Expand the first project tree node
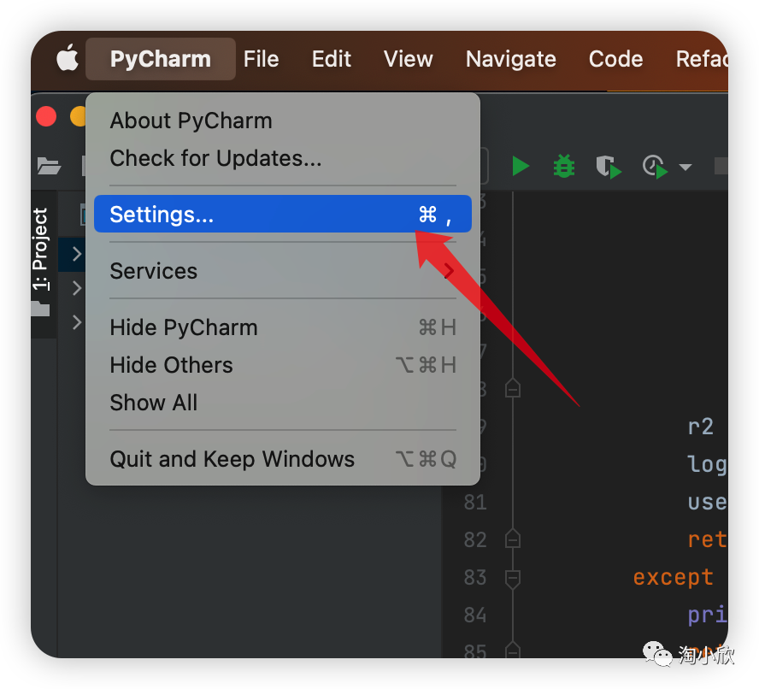This screenshot has height=689, width=759. 76,254
